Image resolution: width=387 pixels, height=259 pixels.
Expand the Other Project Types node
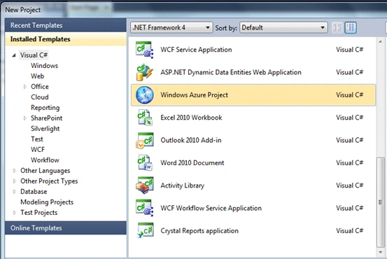pos(15,181)
